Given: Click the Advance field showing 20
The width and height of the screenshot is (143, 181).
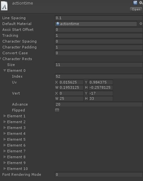Looking at the screenshot, I should (99, 104).
